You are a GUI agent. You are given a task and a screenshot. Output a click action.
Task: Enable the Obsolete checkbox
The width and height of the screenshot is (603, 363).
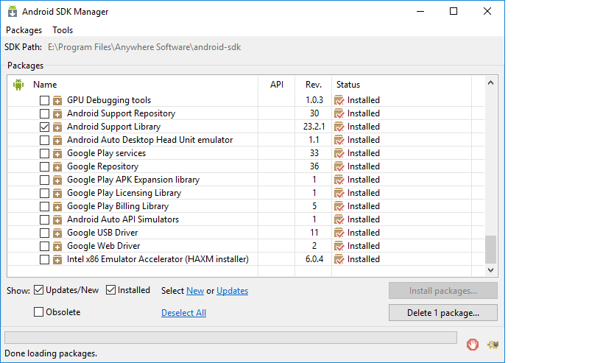click(39, 312)
